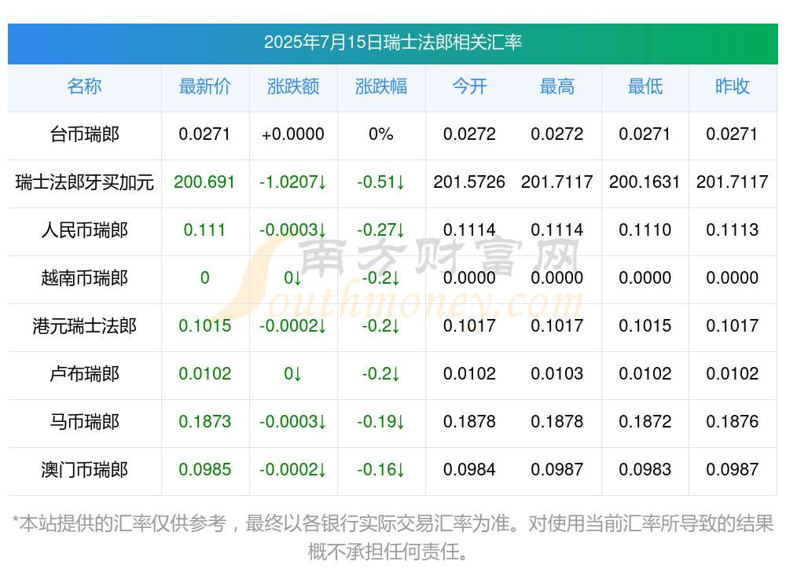Viewport: 786px width, 576px height.
Task: Click 卢布瑞郎 highest value 0.0103
Action: point(556,374)
